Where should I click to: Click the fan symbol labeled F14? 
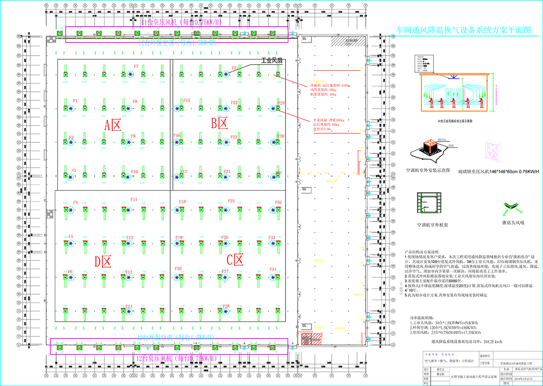129,311
